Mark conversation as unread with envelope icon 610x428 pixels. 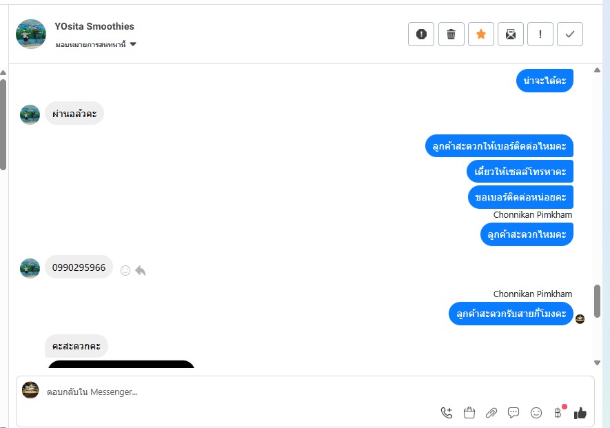[x=511, y=34]
